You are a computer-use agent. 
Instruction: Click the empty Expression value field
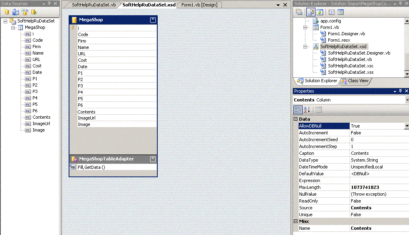(379, 180)
